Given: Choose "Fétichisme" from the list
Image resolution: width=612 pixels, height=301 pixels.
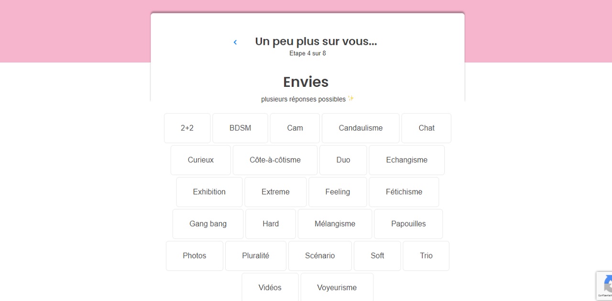Looking at the screenshot, I should (404, 192).
